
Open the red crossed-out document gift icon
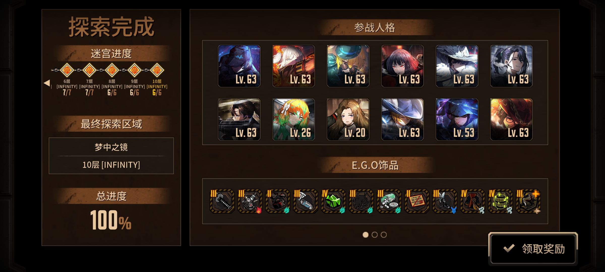[417, 201]
